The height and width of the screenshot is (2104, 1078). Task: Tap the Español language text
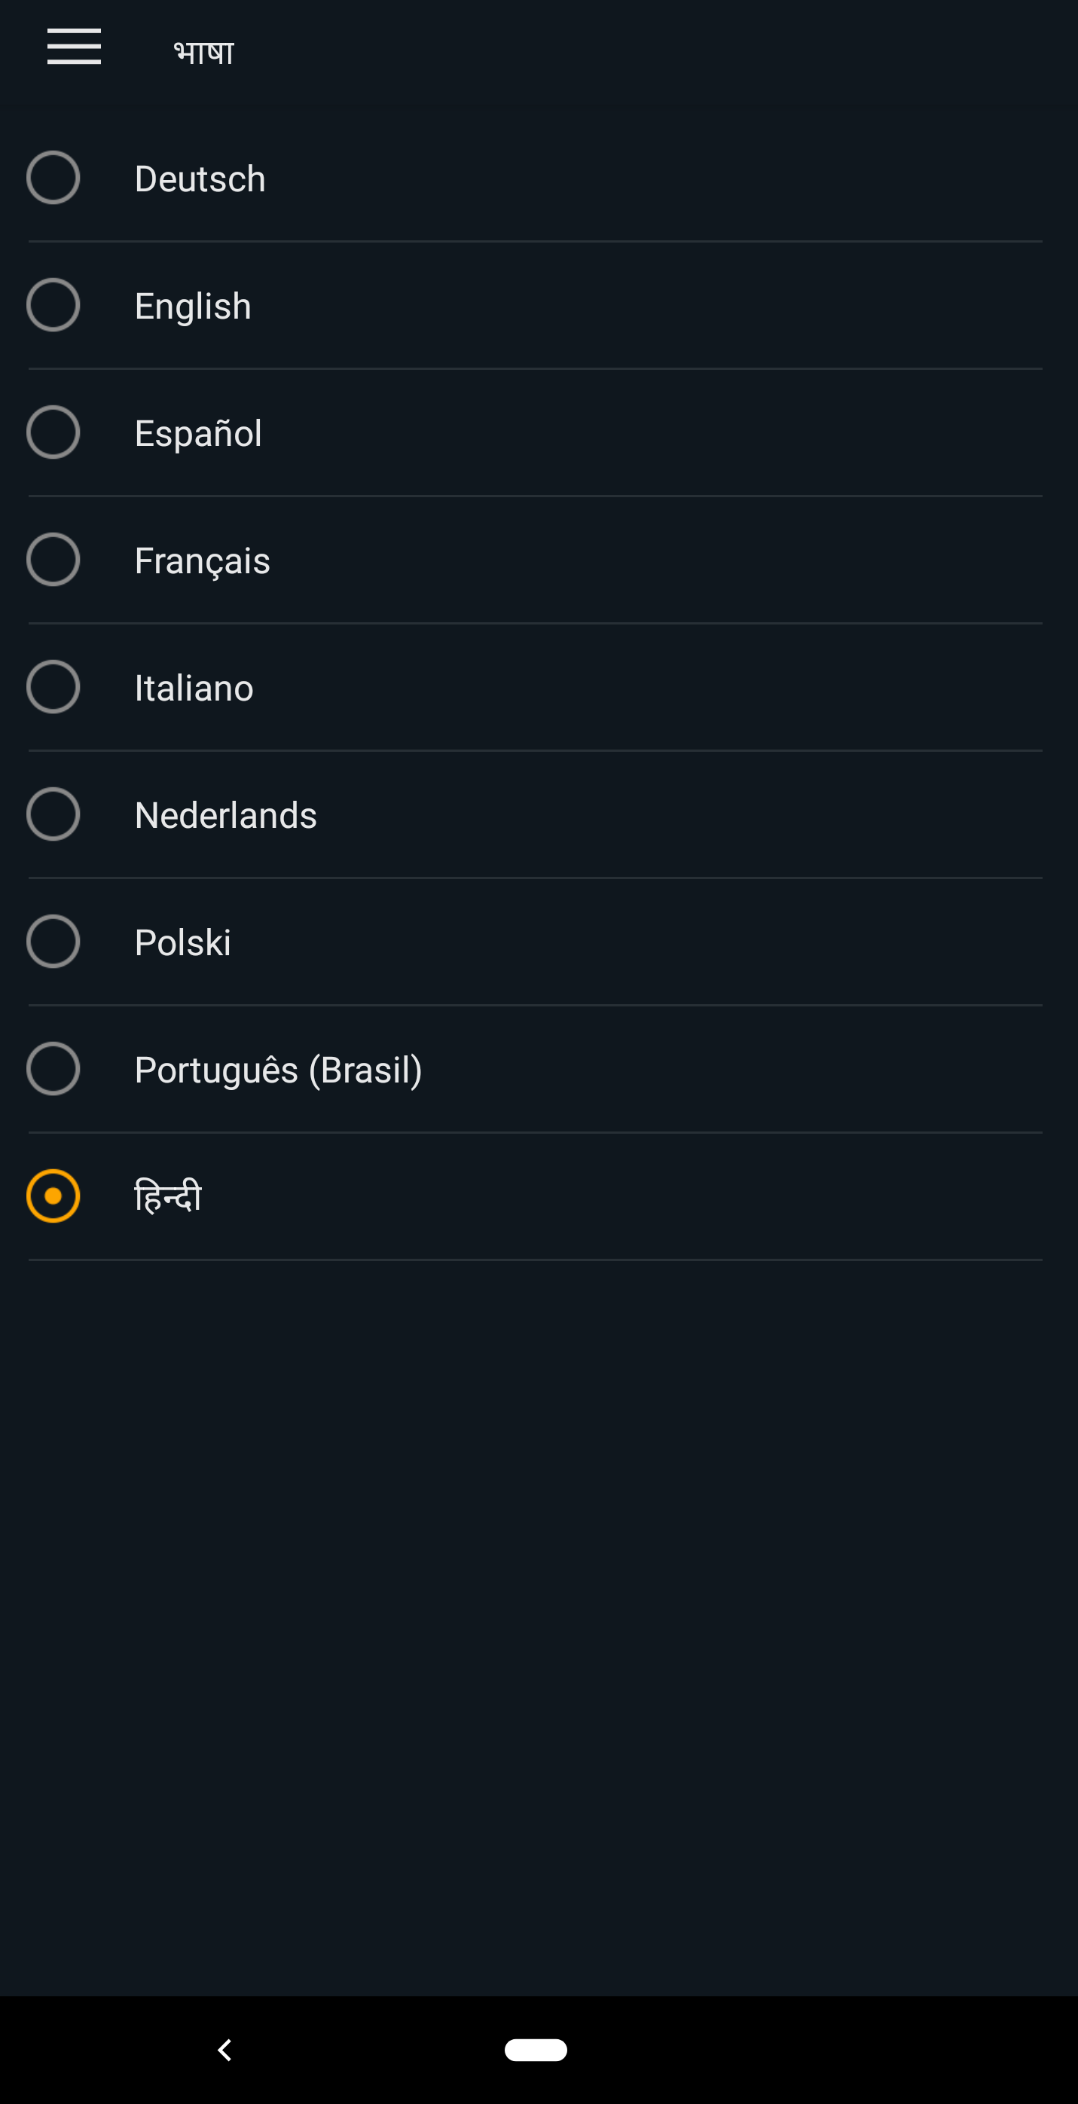pos(197,434)
